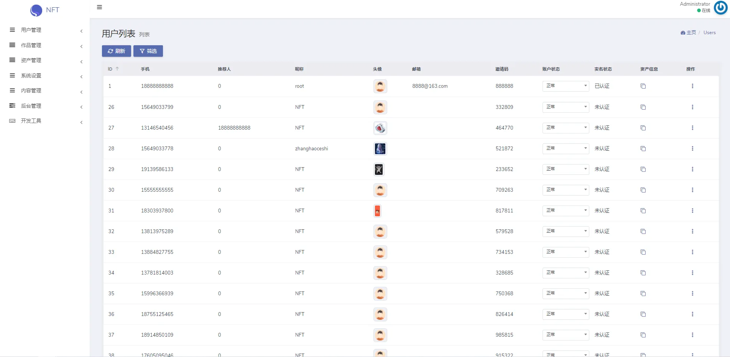Click the 刷新 refresh button
730x357 pixels.
(x=116, y=51)
